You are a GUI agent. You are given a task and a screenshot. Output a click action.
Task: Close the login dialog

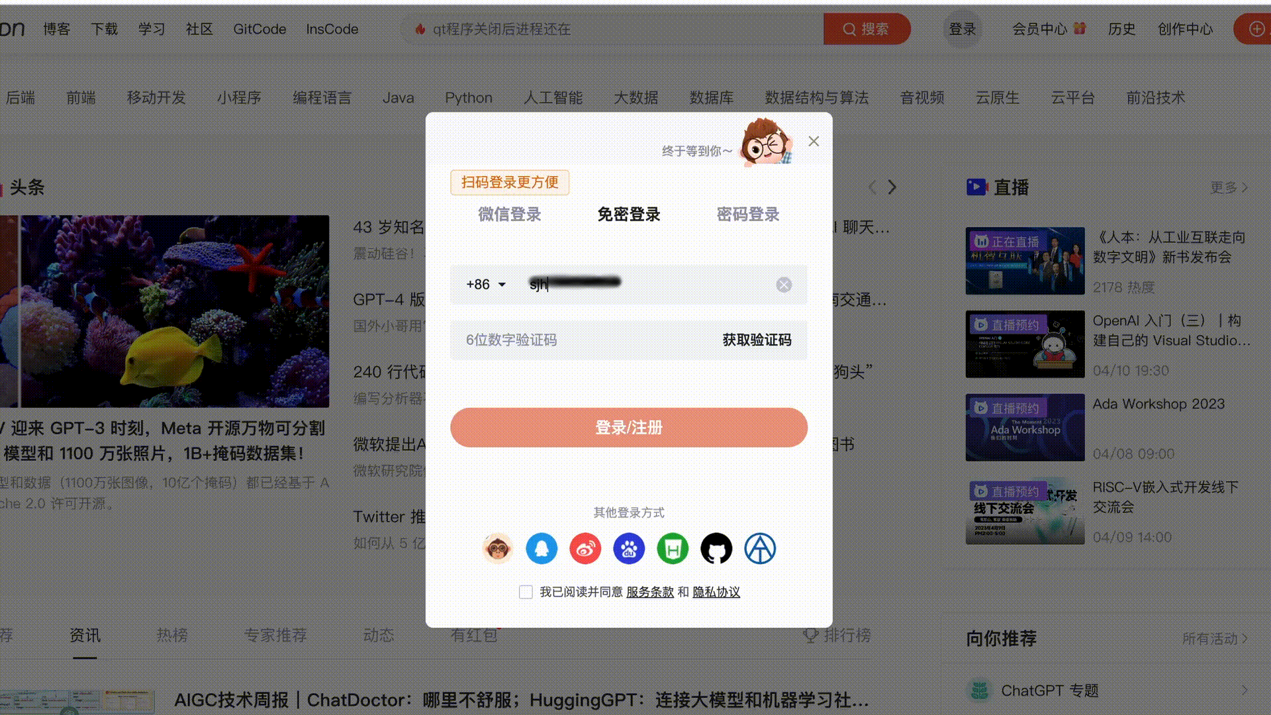(814, 141)
